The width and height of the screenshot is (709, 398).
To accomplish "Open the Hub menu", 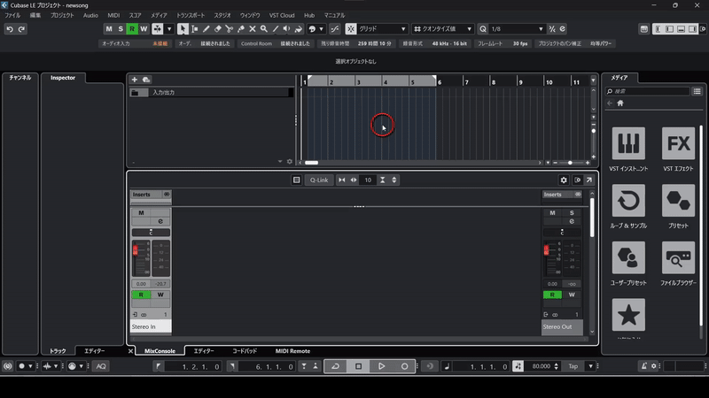I will [309, 15].
